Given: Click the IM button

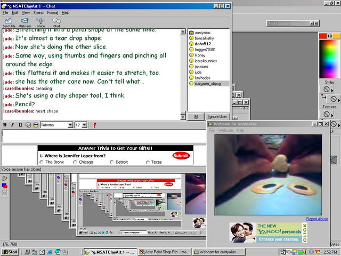Looking at the screenshot, I should coord(196,117).
